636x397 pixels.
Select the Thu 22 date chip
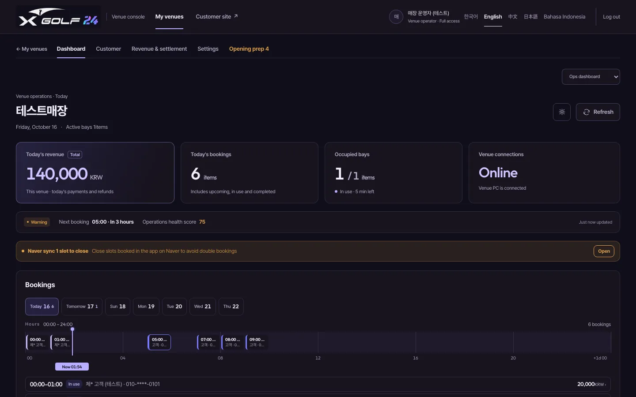pyautogui.click(x=231, y=307)
